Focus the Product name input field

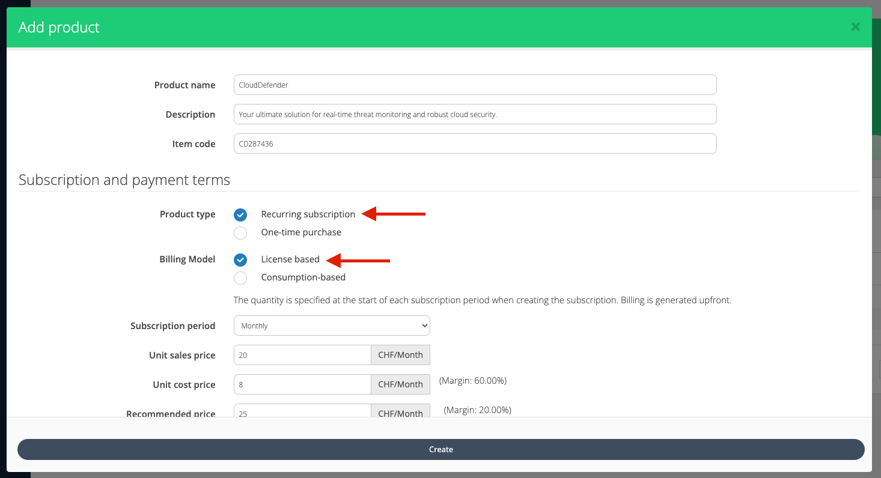475,85
